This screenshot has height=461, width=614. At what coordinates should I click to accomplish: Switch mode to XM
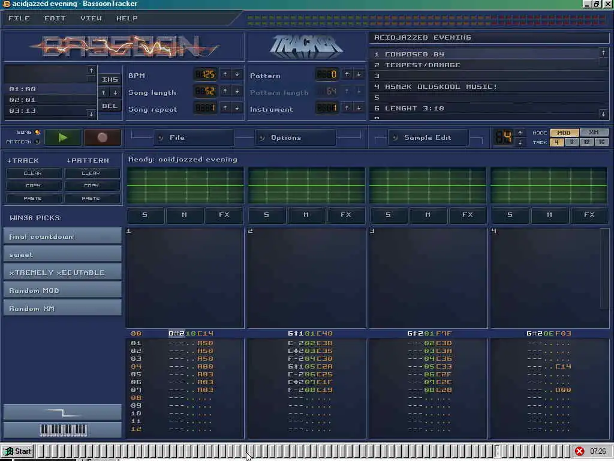pyautogui.click(x=594, y=133)
